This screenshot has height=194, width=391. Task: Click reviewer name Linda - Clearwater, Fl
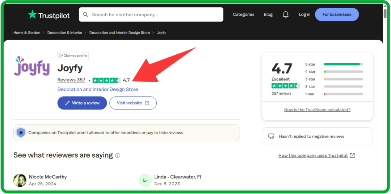click(x=177, y=177)
